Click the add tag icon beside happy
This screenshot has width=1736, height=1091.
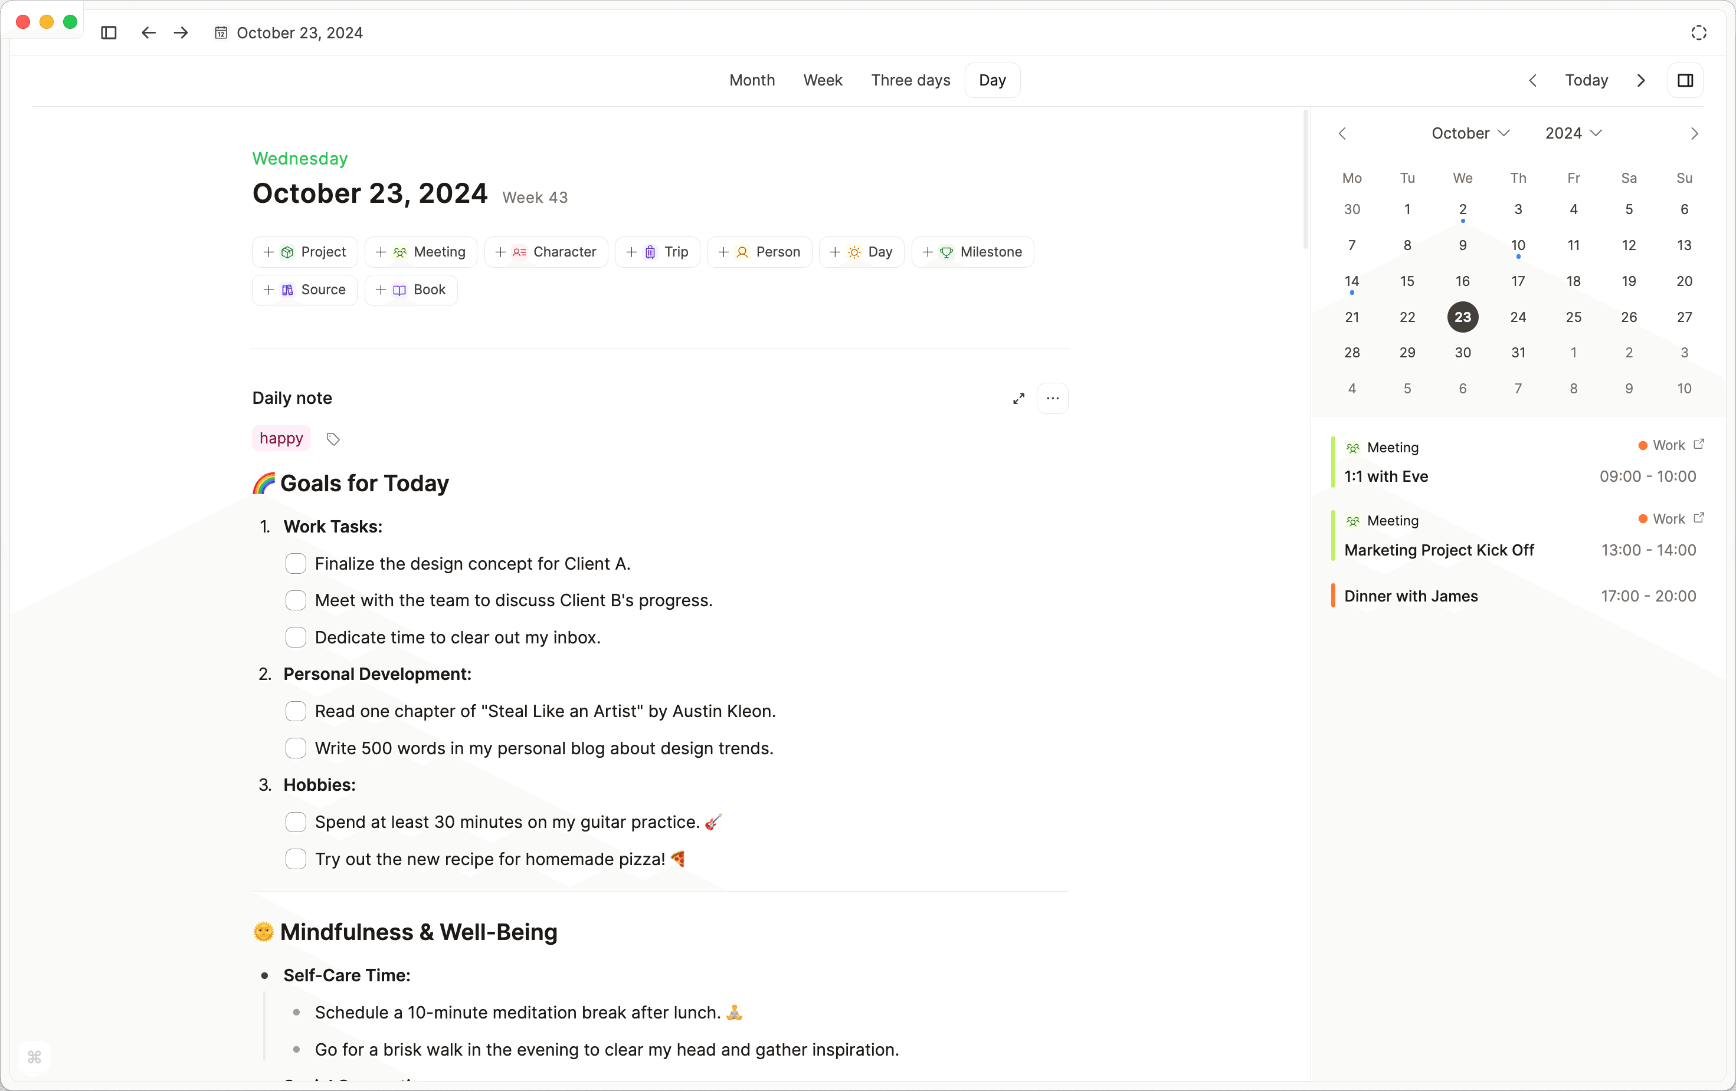point(333,439)
